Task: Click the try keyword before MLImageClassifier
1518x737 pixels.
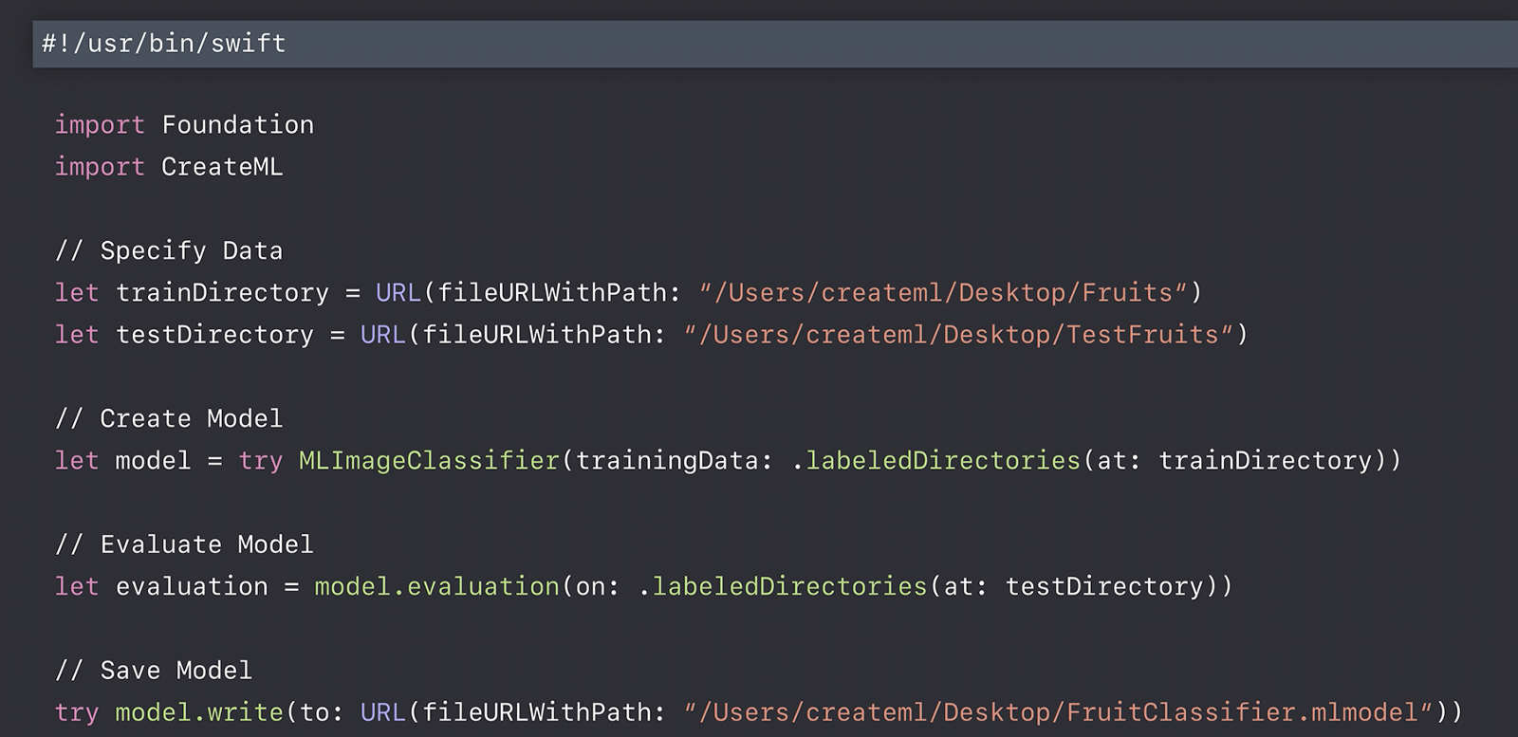Action: pyautogui.click(x=260, y=461)
